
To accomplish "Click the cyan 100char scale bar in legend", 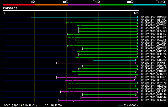I will [120, 105].
